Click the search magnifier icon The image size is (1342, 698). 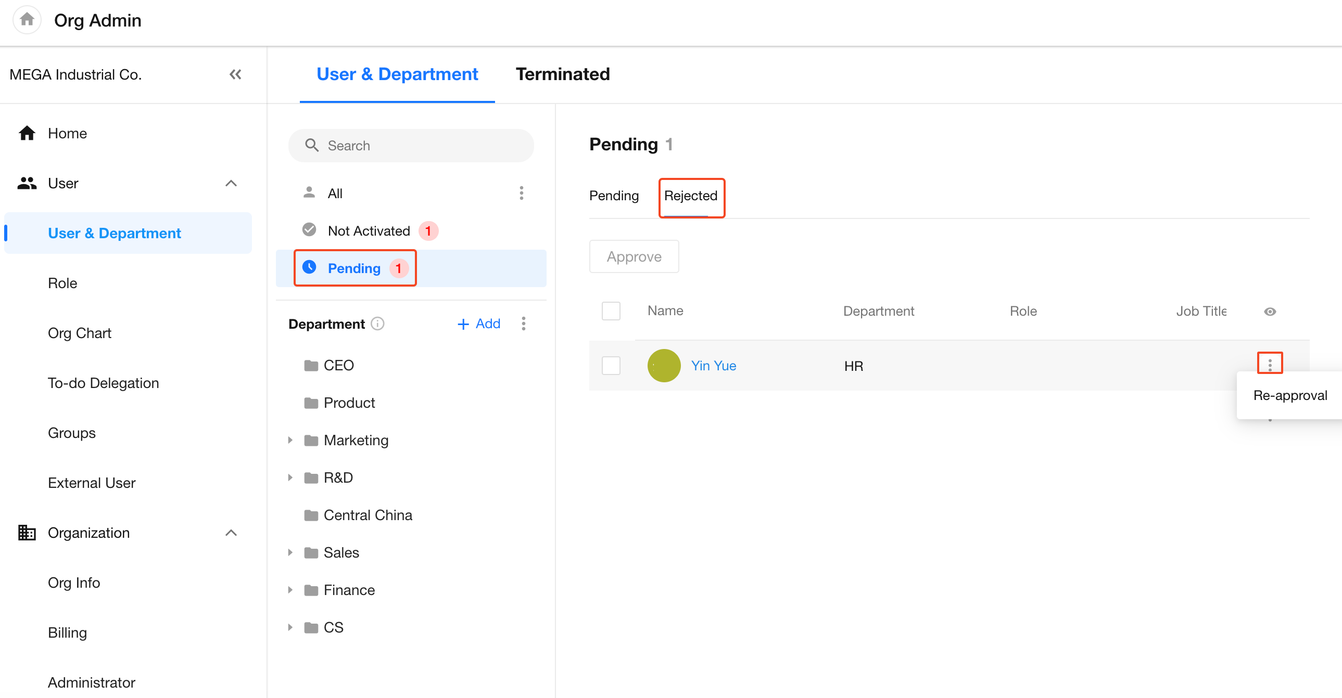(311, 145)
